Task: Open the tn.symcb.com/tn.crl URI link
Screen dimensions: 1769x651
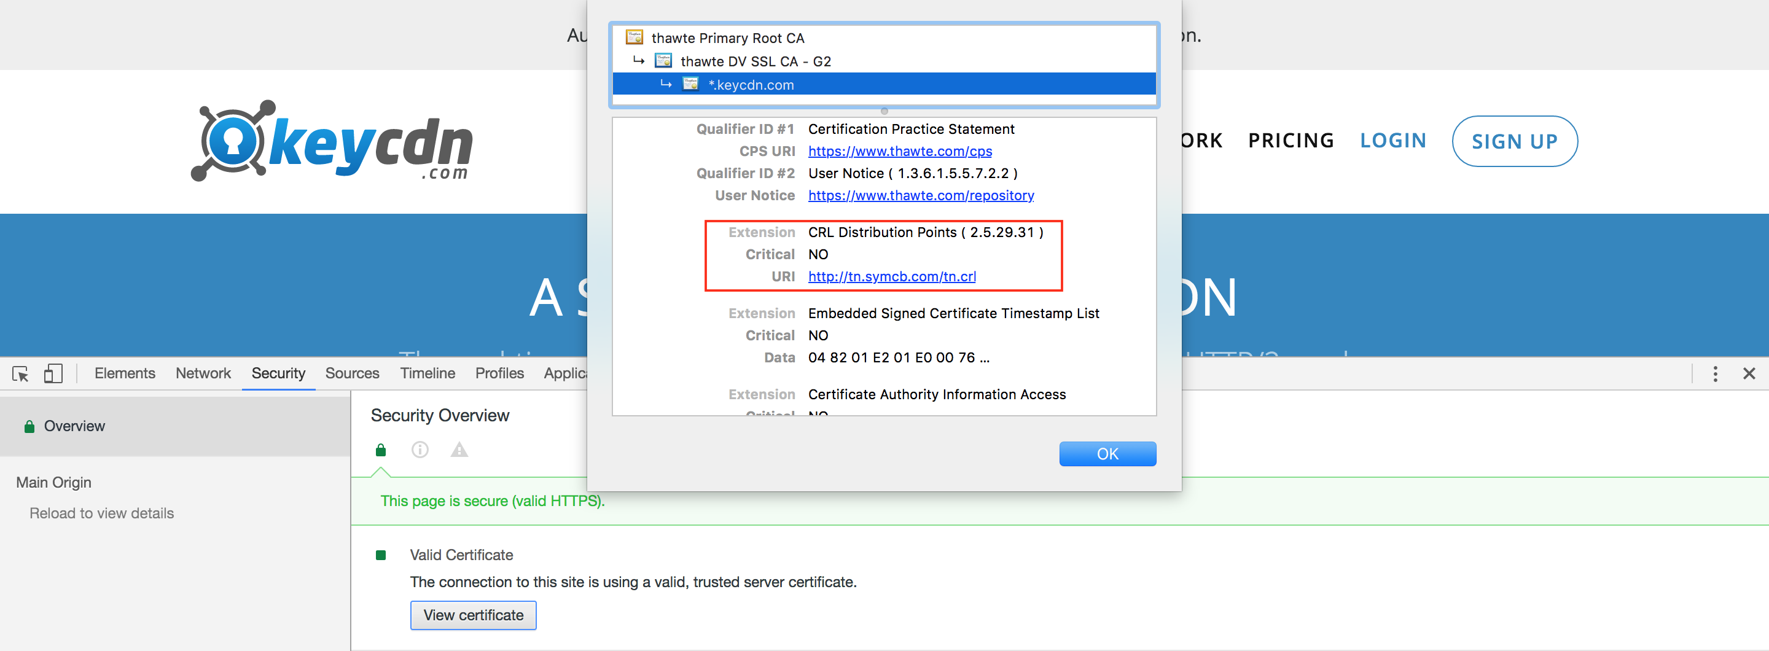Action: click(891, 277)
